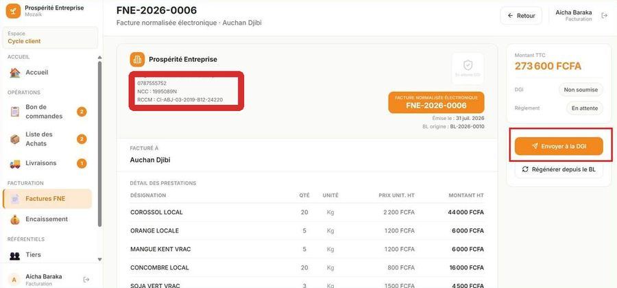The image size is (617, 288).
Task: Click the Retour button
Action: click(521, 16)
